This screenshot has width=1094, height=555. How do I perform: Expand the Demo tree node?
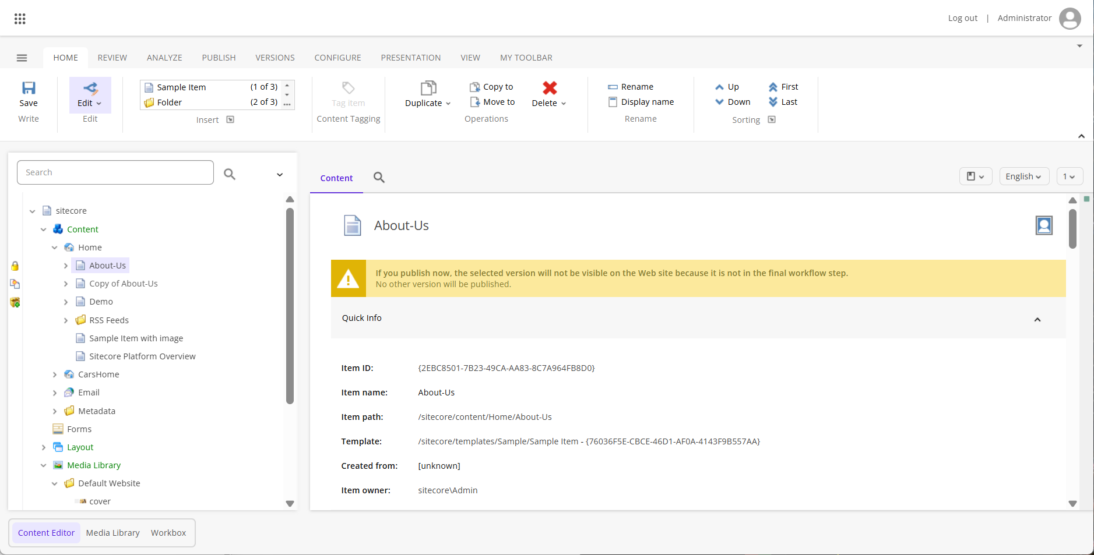point(66,302)
